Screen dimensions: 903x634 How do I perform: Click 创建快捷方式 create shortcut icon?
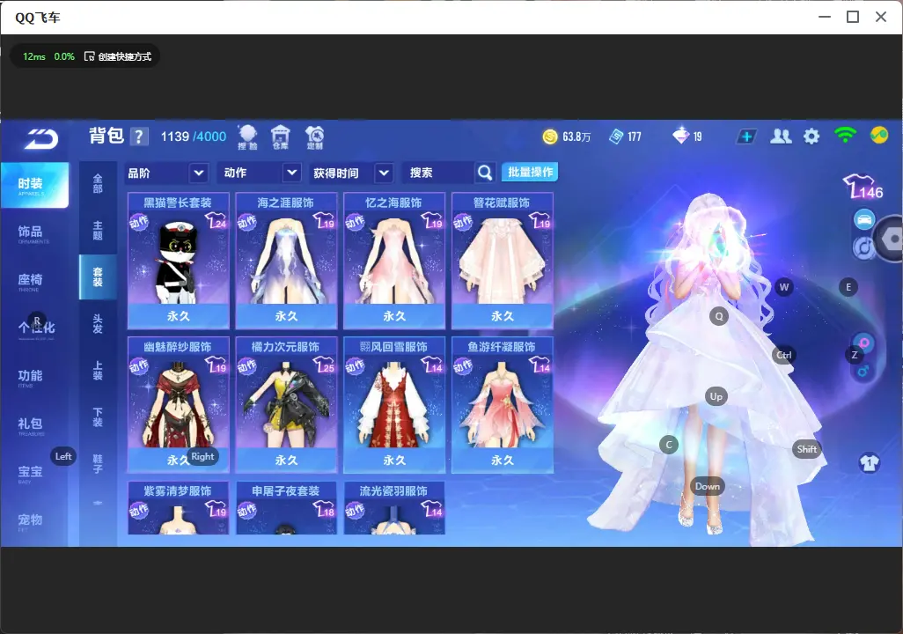pos(89,56)
